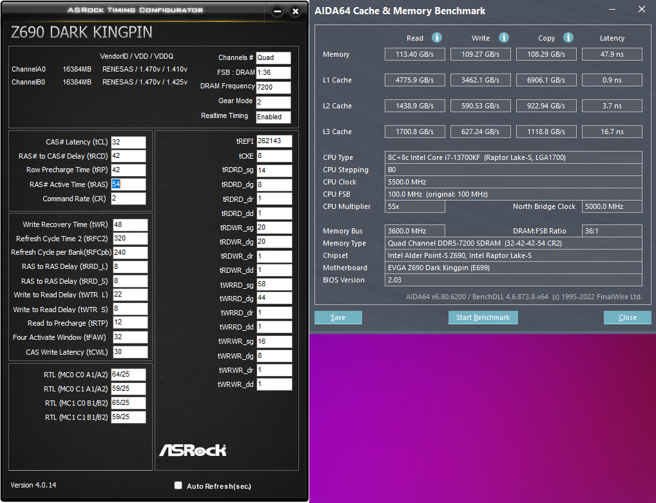Click the North Bridge Clock value 5000.0 MHz
Screen dimensions: 656x503
(x=612, y=206)
